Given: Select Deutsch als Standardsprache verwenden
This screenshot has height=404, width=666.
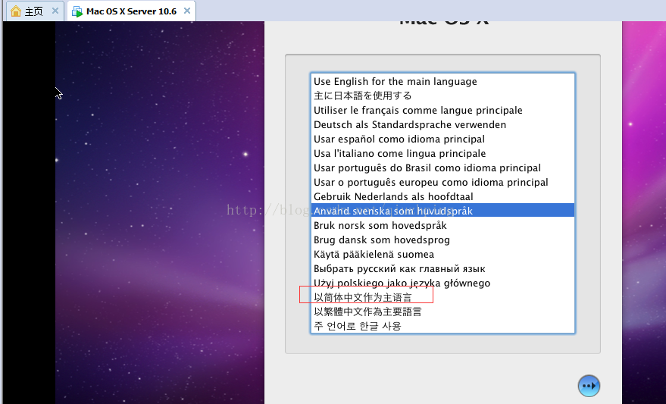Looking at the screenshot, I should click(442, 124).
